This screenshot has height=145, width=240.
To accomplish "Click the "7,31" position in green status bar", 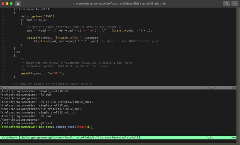I will pos(209,137).
